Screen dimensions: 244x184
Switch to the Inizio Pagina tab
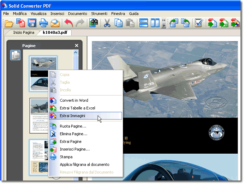(x=24, y=32)
